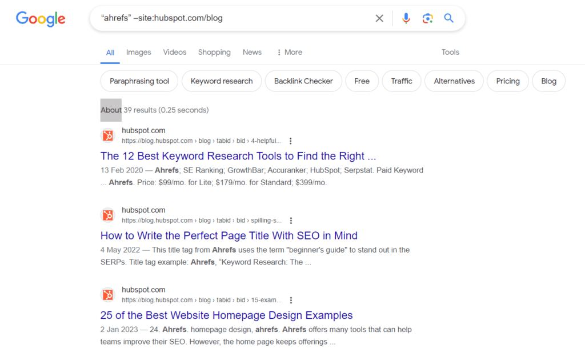Open the Shopping tab
This screenshot has height=356, width=585.
(214, 52)
